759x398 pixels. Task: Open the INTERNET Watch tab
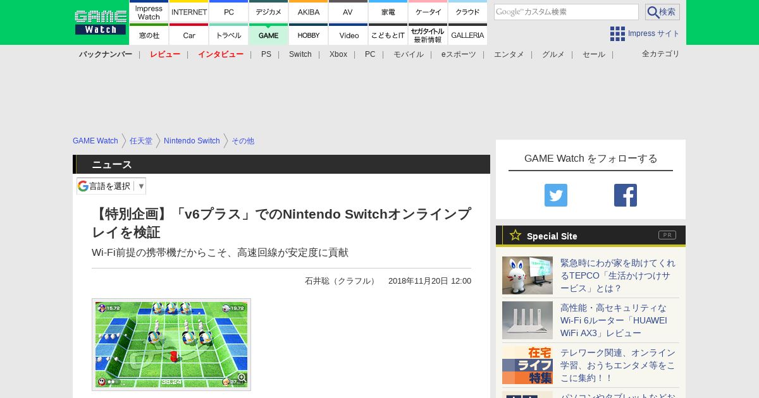click(x=189, y=11)
